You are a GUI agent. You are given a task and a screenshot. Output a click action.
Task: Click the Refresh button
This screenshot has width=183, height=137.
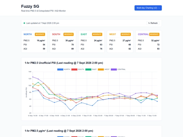point(153,23)
